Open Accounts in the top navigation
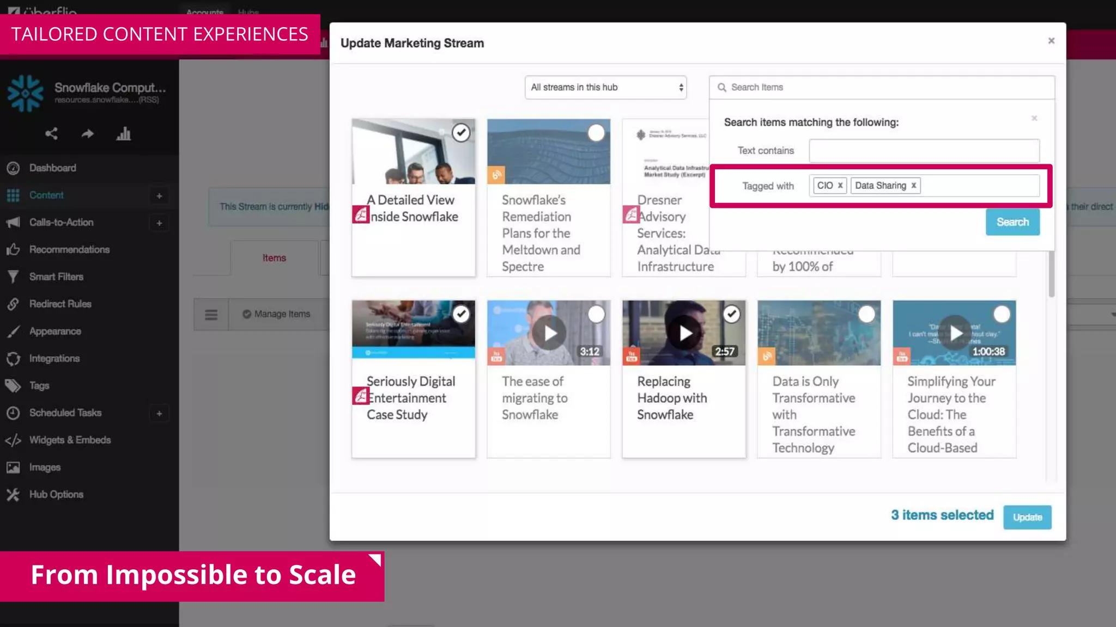This screenshot has height=627, width=1116. (205, 12)
